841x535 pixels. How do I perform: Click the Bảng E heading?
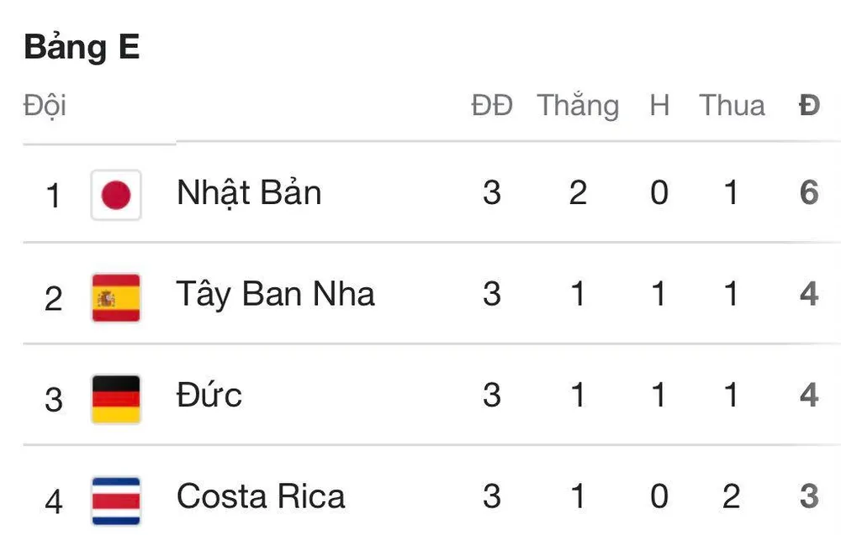coord(82,47)
